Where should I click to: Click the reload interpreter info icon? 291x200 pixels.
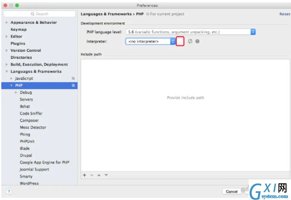tap(190, 41)
